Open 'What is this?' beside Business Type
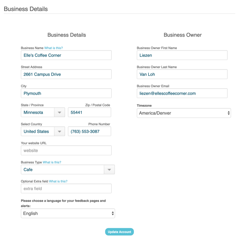The image size is (239, 240). tap(52, 162)
